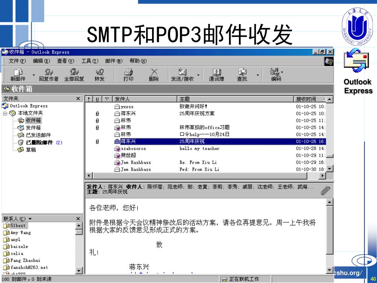
Task: Select message 25周年庆祝方案 from 蒋东兴
Action: (205, 113)
